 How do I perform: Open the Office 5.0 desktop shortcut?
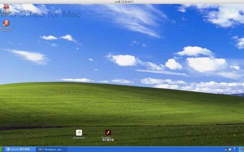[x=6, y=10]
